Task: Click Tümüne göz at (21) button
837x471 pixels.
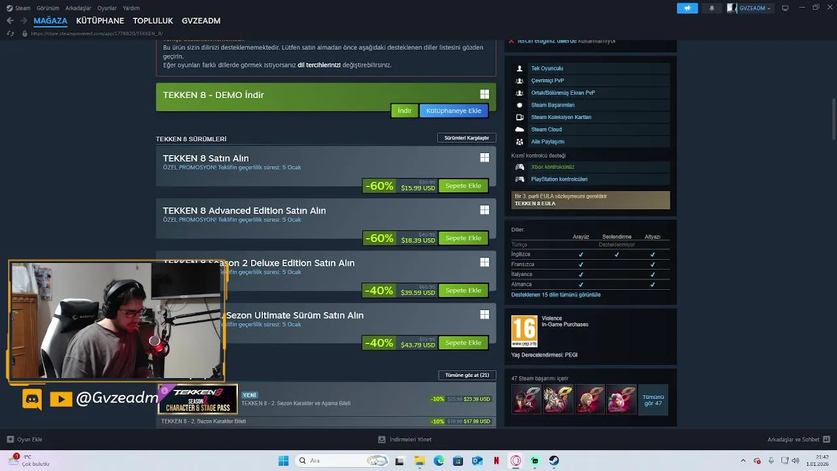Action: (467, 375)
